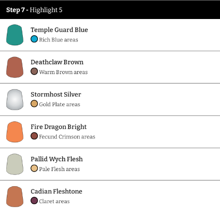Open the Cadian Fleshtone paint pot icon

point(15,196)
